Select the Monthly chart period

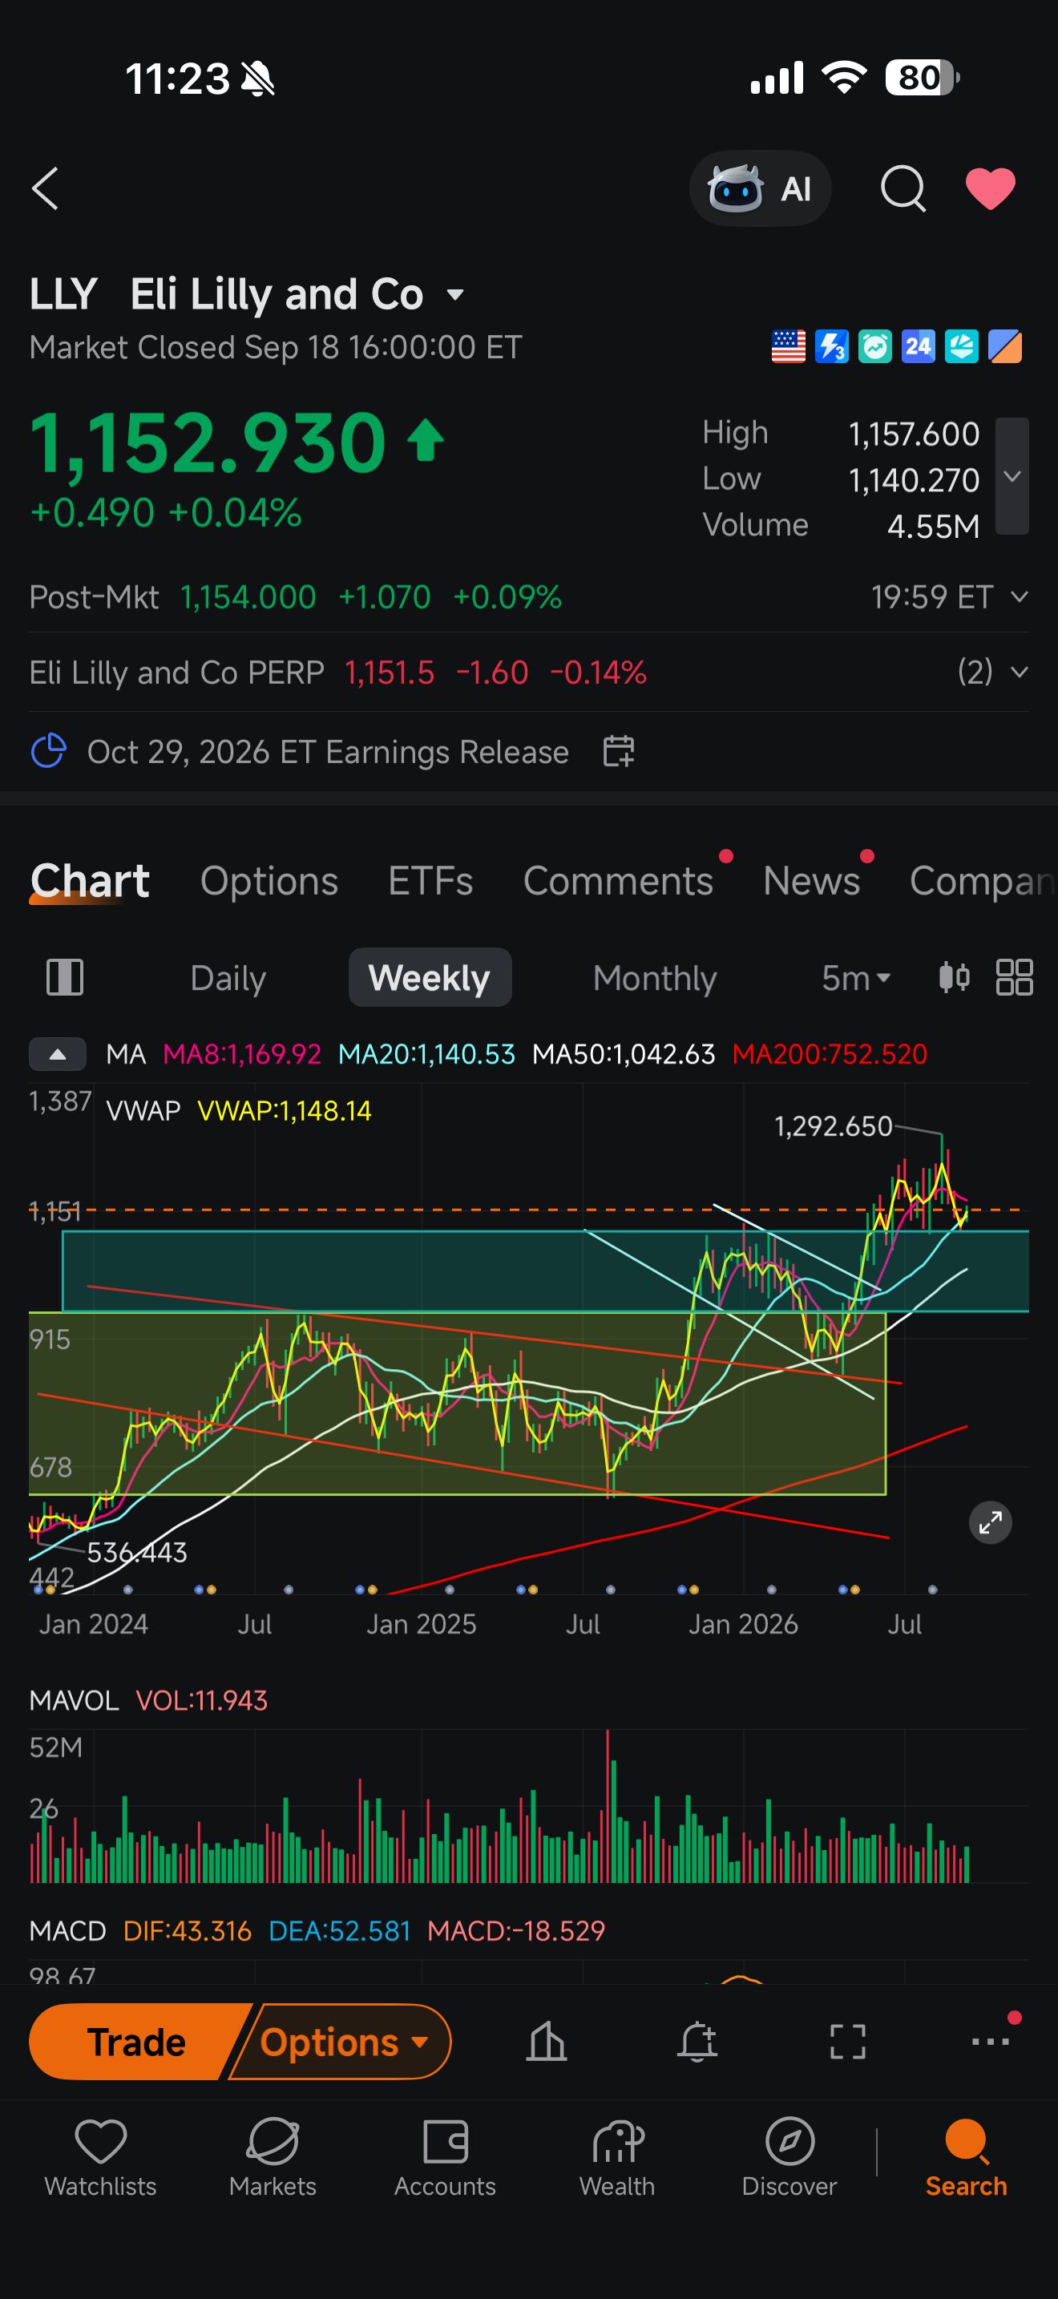coord(655,978)
